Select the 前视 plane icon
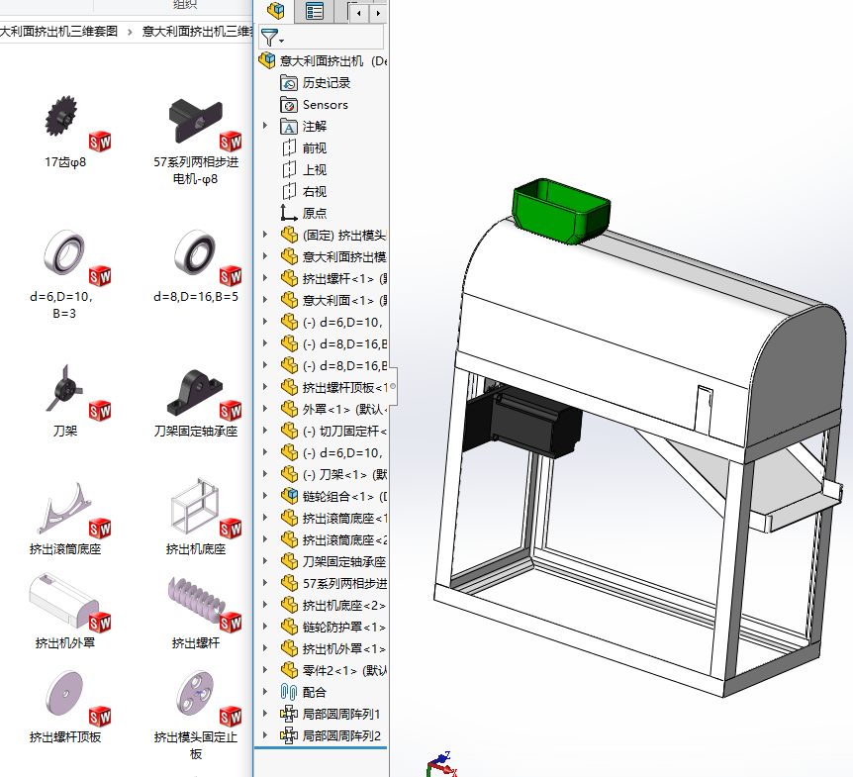 tap(289, 148)
